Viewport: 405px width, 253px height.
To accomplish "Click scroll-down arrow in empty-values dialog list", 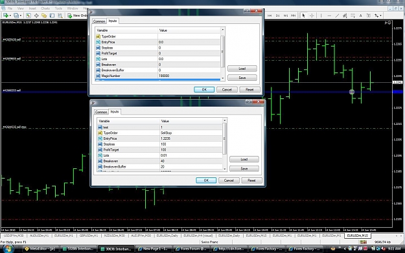I will point(222,78).
